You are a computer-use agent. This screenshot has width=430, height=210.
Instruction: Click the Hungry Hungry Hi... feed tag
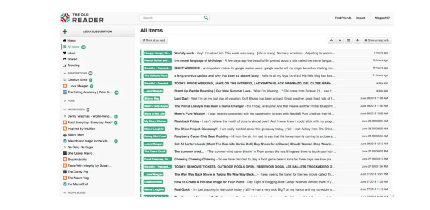[x=157, y=53]
